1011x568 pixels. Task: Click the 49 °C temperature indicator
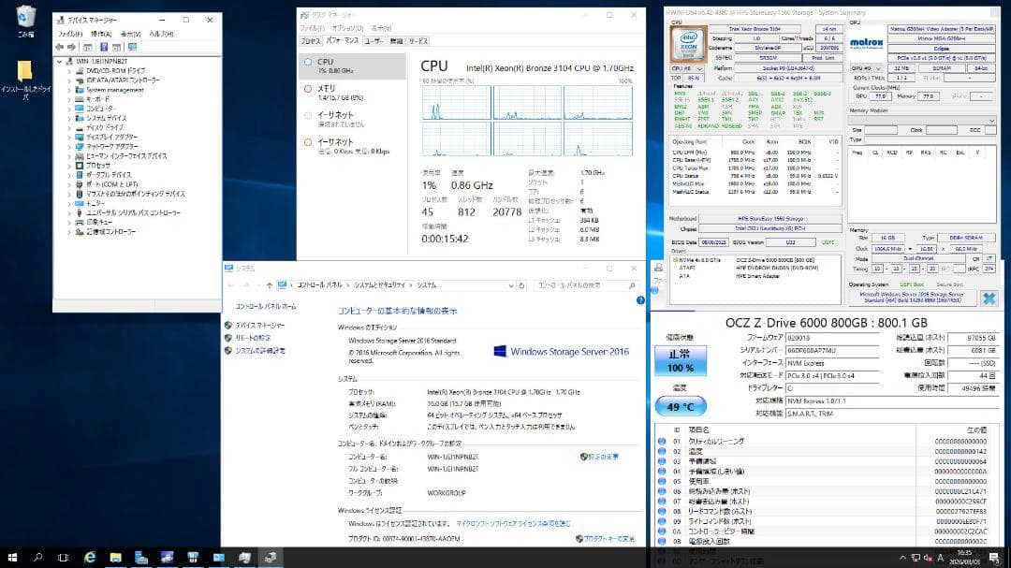[x=681, y=406]
